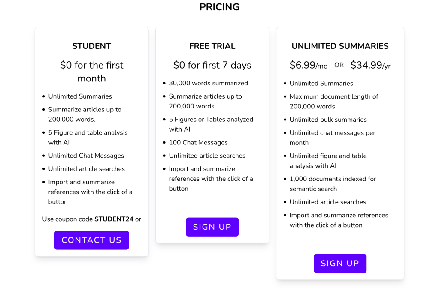Click the OR between the two prices
The image size is (439, 288).
point(339,65)
